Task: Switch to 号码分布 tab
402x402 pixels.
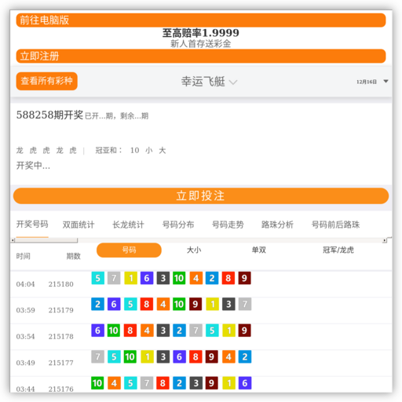Action: coord(178,225)
